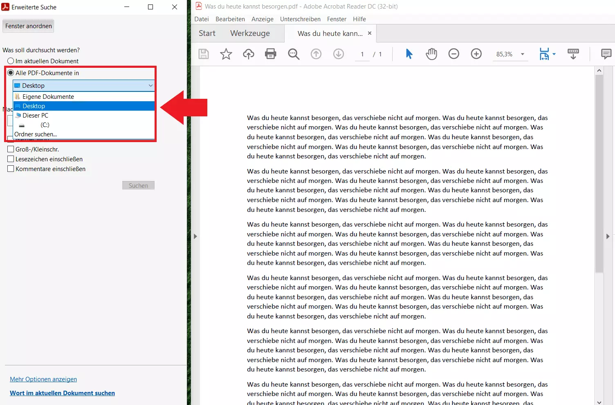Select the (C:) drive entry

tap(84, 125)
